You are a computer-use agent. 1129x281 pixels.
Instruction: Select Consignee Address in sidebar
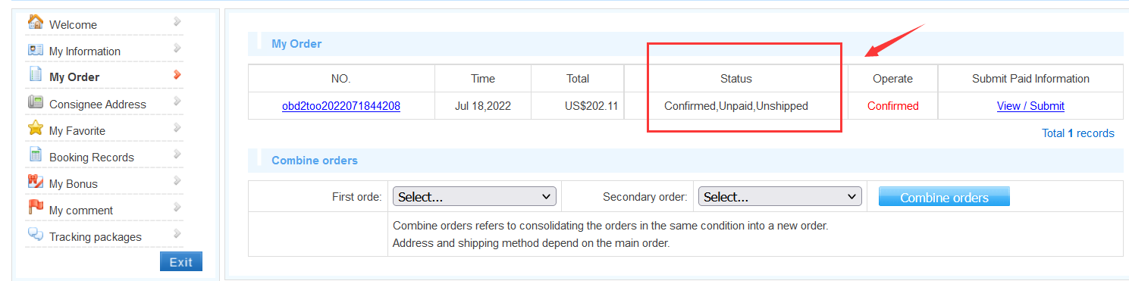(x=98, y=105)
